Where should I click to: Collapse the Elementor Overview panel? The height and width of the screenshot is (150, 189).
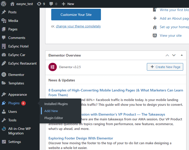182,55
